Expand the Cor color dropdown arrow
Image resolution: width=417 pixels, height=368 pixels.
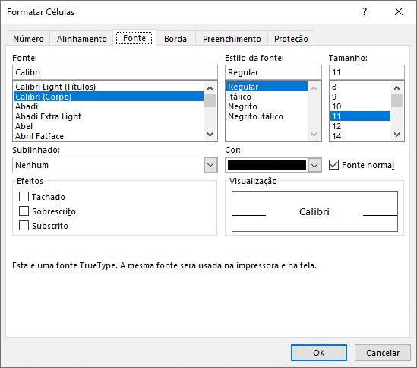(x=314, y=165)
